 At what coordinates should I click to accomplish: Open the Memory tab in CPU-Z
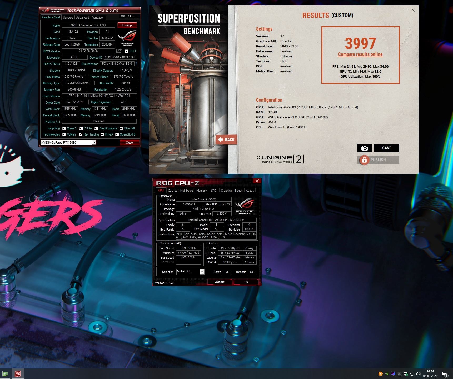pos(202,191)
